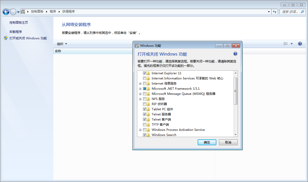Open the 打开或关闭 Windows 功能 link

coord(28,38)
